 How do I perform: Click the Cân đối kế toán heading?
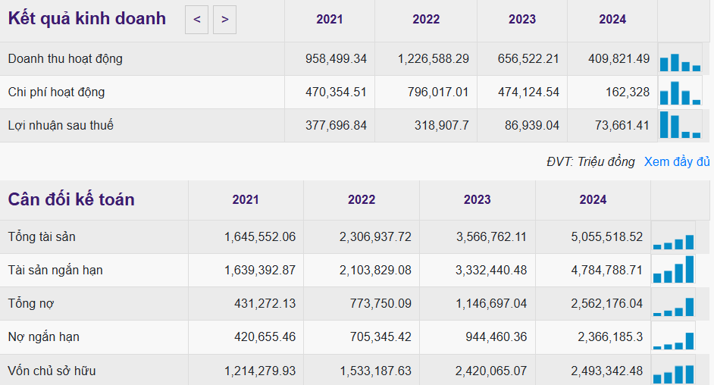tap(71, 200)
